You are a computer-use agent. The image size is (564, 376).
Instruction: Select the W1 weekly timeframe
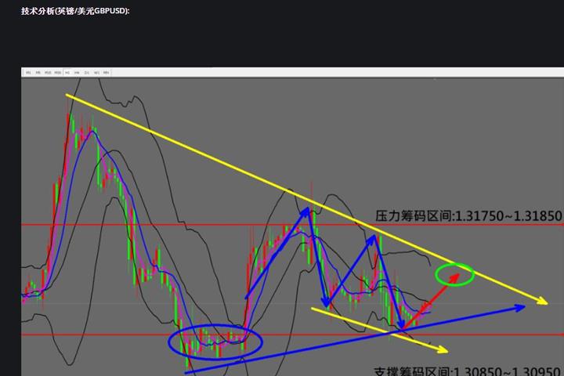click(96, 73)
